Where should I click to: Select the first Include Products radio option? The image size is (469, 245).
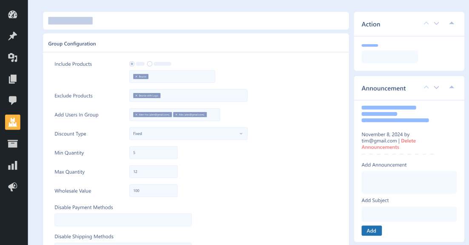point(132,64)
